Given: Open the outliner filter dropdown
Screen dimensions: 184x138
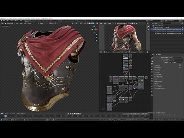Looking at the screenshot, I should [179, 23].
